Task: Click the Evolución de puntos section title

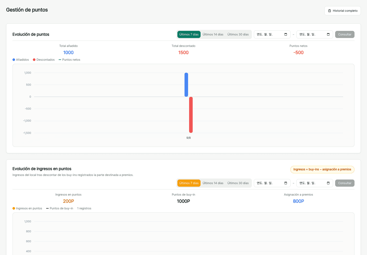Action: (x=31, y=34)
